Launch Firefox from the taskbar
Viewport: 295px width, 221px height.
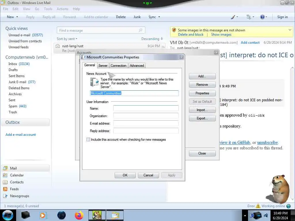coord(79,215)
